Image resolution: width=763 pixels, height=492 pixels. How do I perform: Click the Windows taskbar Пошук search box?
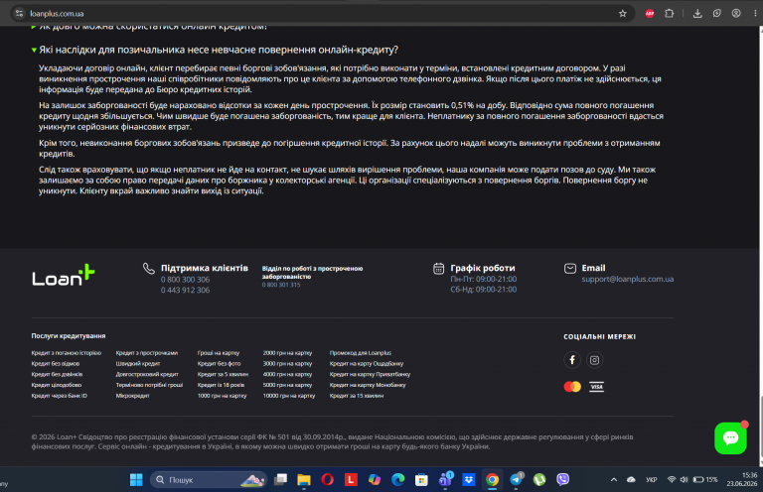209,480
